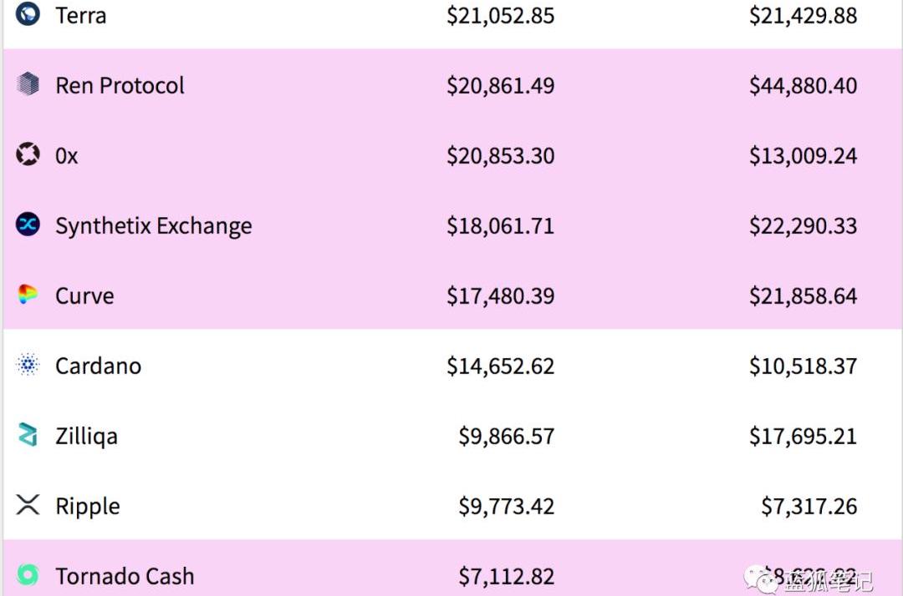Viewport: 903px width, 596px height.
Task: Click the Terra logo icon
Action: point(28,13)
